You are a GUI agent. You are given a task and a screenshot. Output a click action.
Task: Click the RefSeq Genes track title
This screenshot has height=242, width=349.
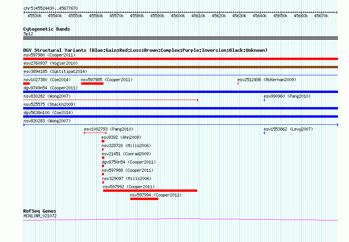click(40, 211)
